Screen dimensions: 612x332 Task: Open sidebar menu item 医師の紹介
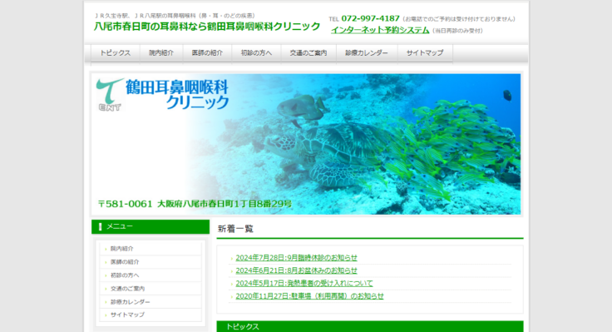point(151,262)
